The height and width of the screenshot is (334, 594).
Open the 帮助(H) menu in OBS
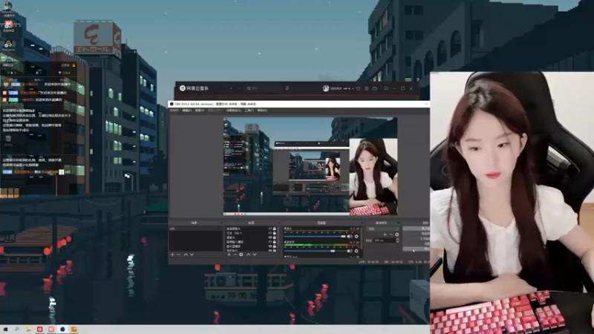[x=262, y=110]
